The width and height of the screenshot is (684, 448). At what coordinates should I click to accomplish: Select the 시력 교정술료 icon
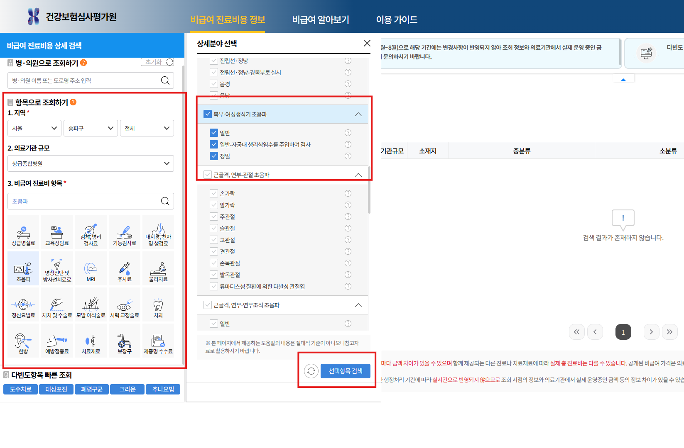(124, 304)
